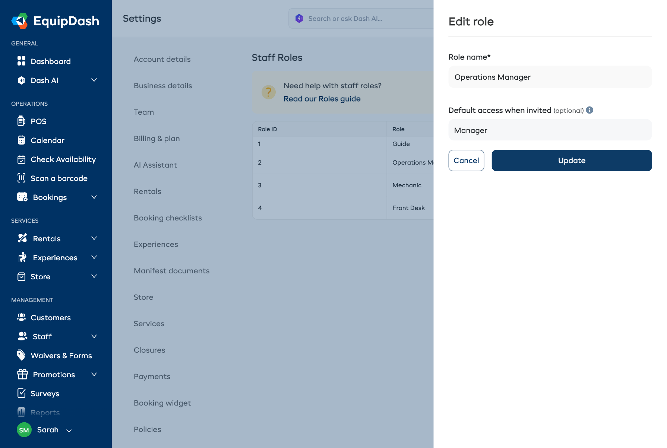Select the Guide role row

click(x=343, y=144)
